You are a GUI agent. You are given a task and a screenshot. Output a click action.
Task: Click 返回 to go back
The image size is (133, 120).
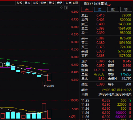coord(76,3)
